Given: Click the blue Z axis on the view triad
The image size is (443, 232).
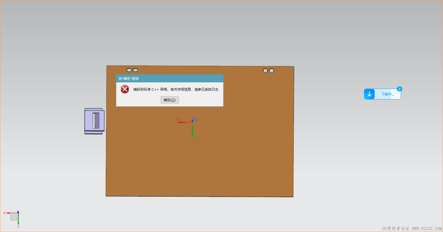Looking at the screenshot, I should tap(18, 213).
